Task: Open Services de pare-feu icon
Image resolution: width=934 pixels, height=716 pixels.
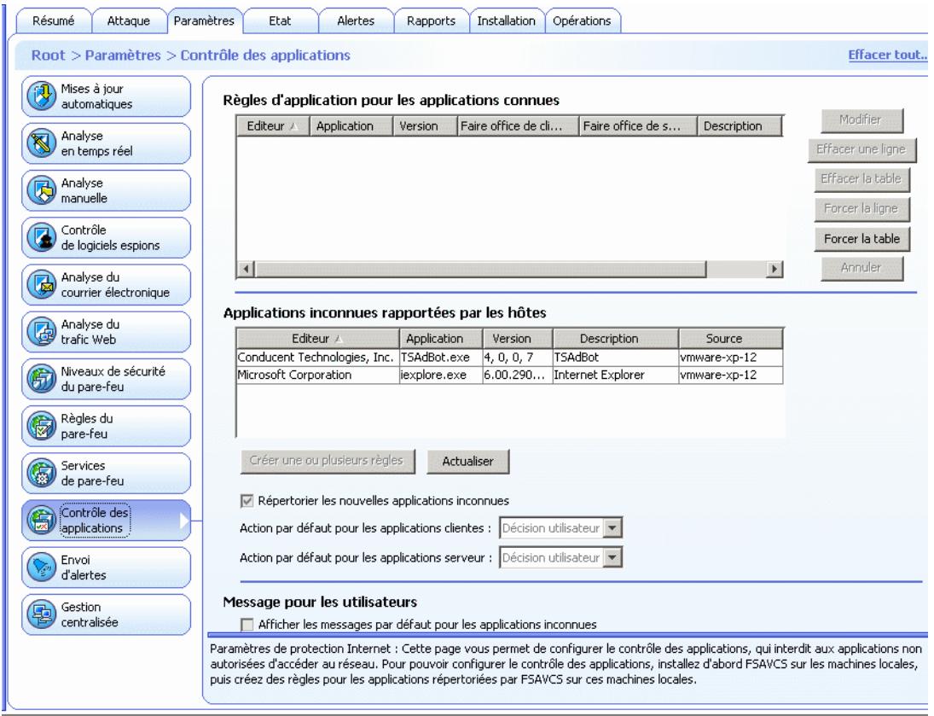Action: click(41, 473)
